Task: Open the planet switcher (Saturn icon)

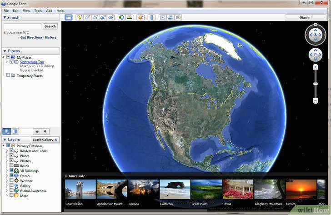Action: click(x=140, y=18)
